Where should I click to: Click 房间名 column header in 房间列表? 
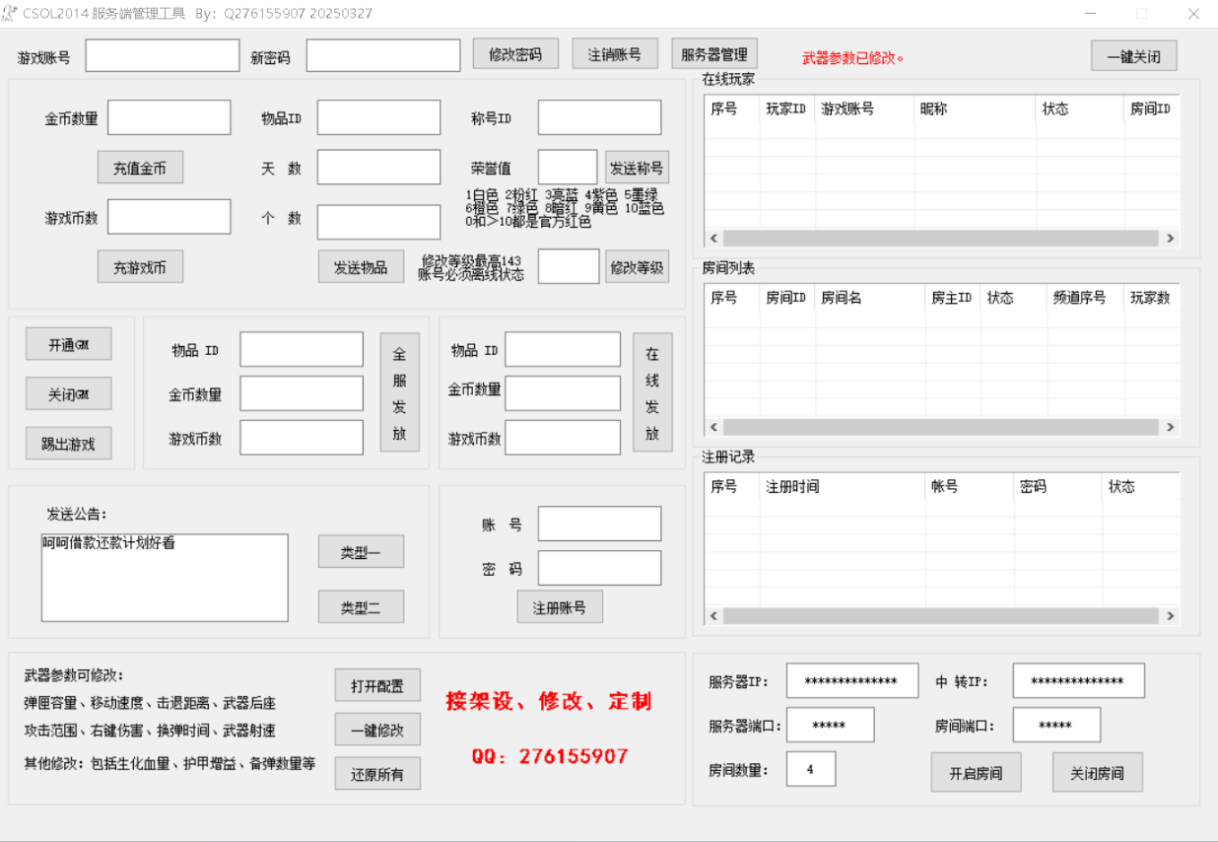coord(870,298)
